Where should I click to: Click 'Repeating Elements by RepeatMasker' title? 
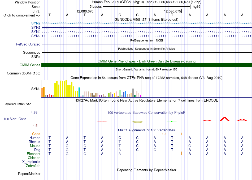(x=147, y=170)
